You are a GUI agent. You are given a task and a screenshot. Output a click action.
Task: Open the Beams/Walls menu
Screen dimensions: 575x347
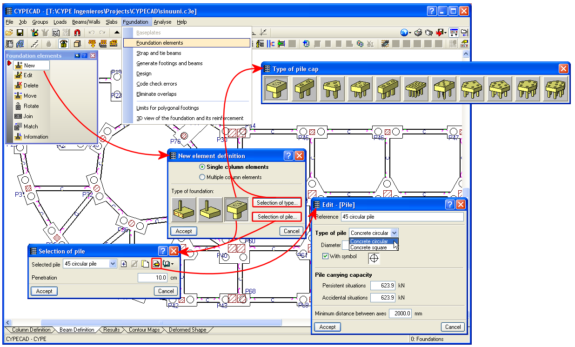86,22
